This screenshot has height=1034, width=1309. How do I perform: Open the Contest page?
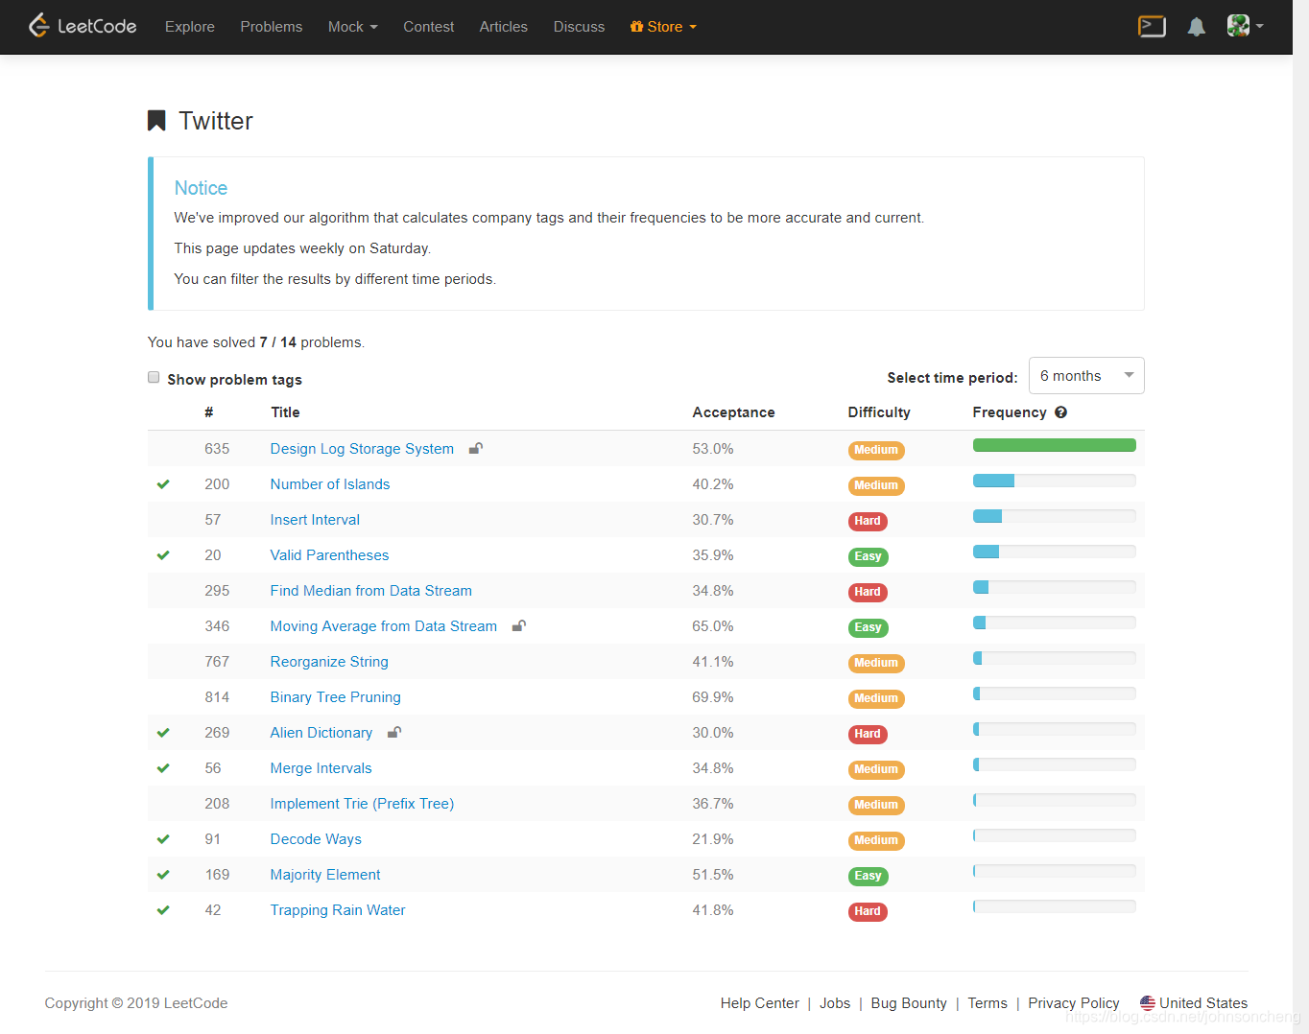[429, 27]
